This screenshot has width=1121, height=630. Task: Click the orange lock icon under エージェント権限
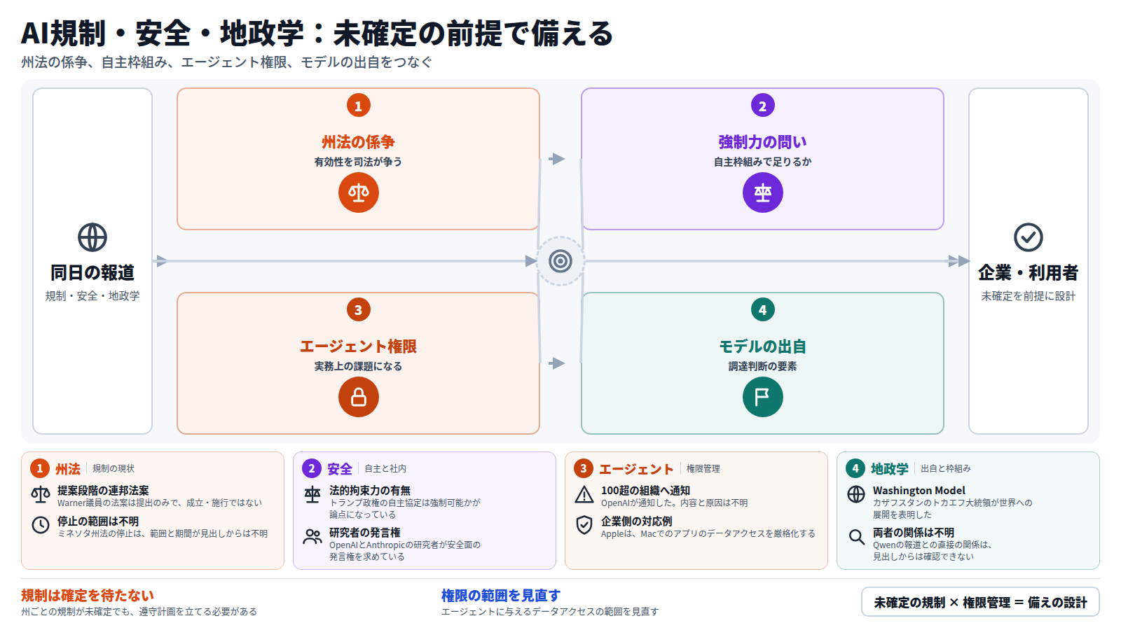click(x=358, y=397)
